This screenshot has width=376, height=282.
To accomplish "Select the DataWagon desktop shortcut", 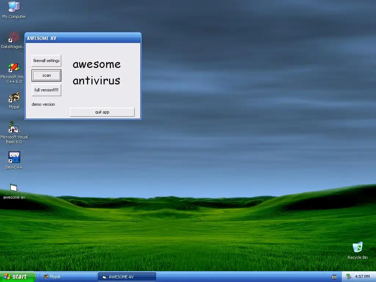I will click(12, 40).
